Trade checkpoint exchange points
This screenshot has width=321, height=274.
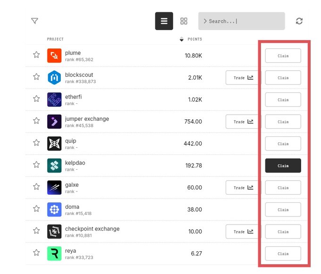coord(243,232)
